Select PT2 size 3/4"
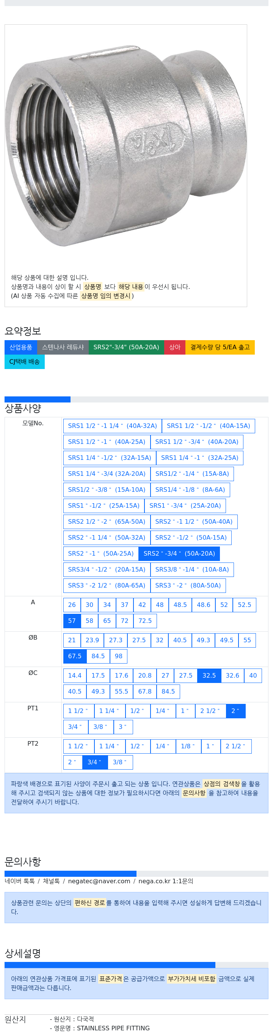The height and width of the screenshot is (1033, 273). click(x=95, y=762)
